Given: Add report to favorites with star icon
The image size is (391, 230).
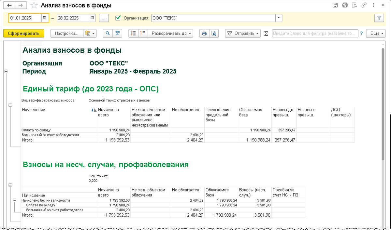Looking at the screenshot, I should click(34, 6).
